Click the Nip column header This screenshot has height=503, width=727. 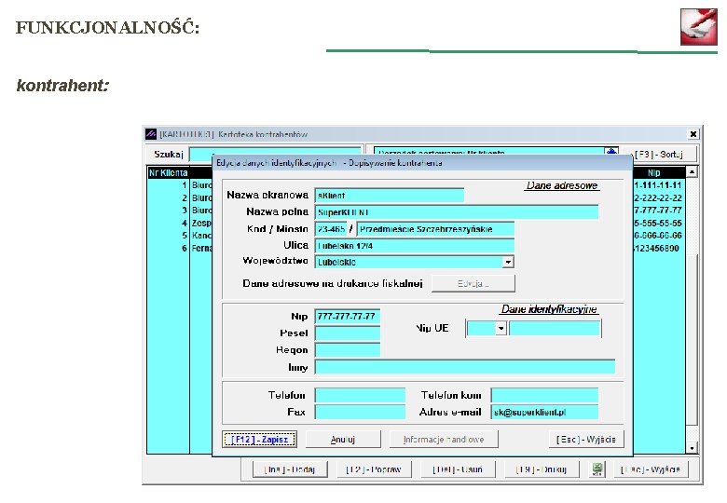tap(653, 172)
